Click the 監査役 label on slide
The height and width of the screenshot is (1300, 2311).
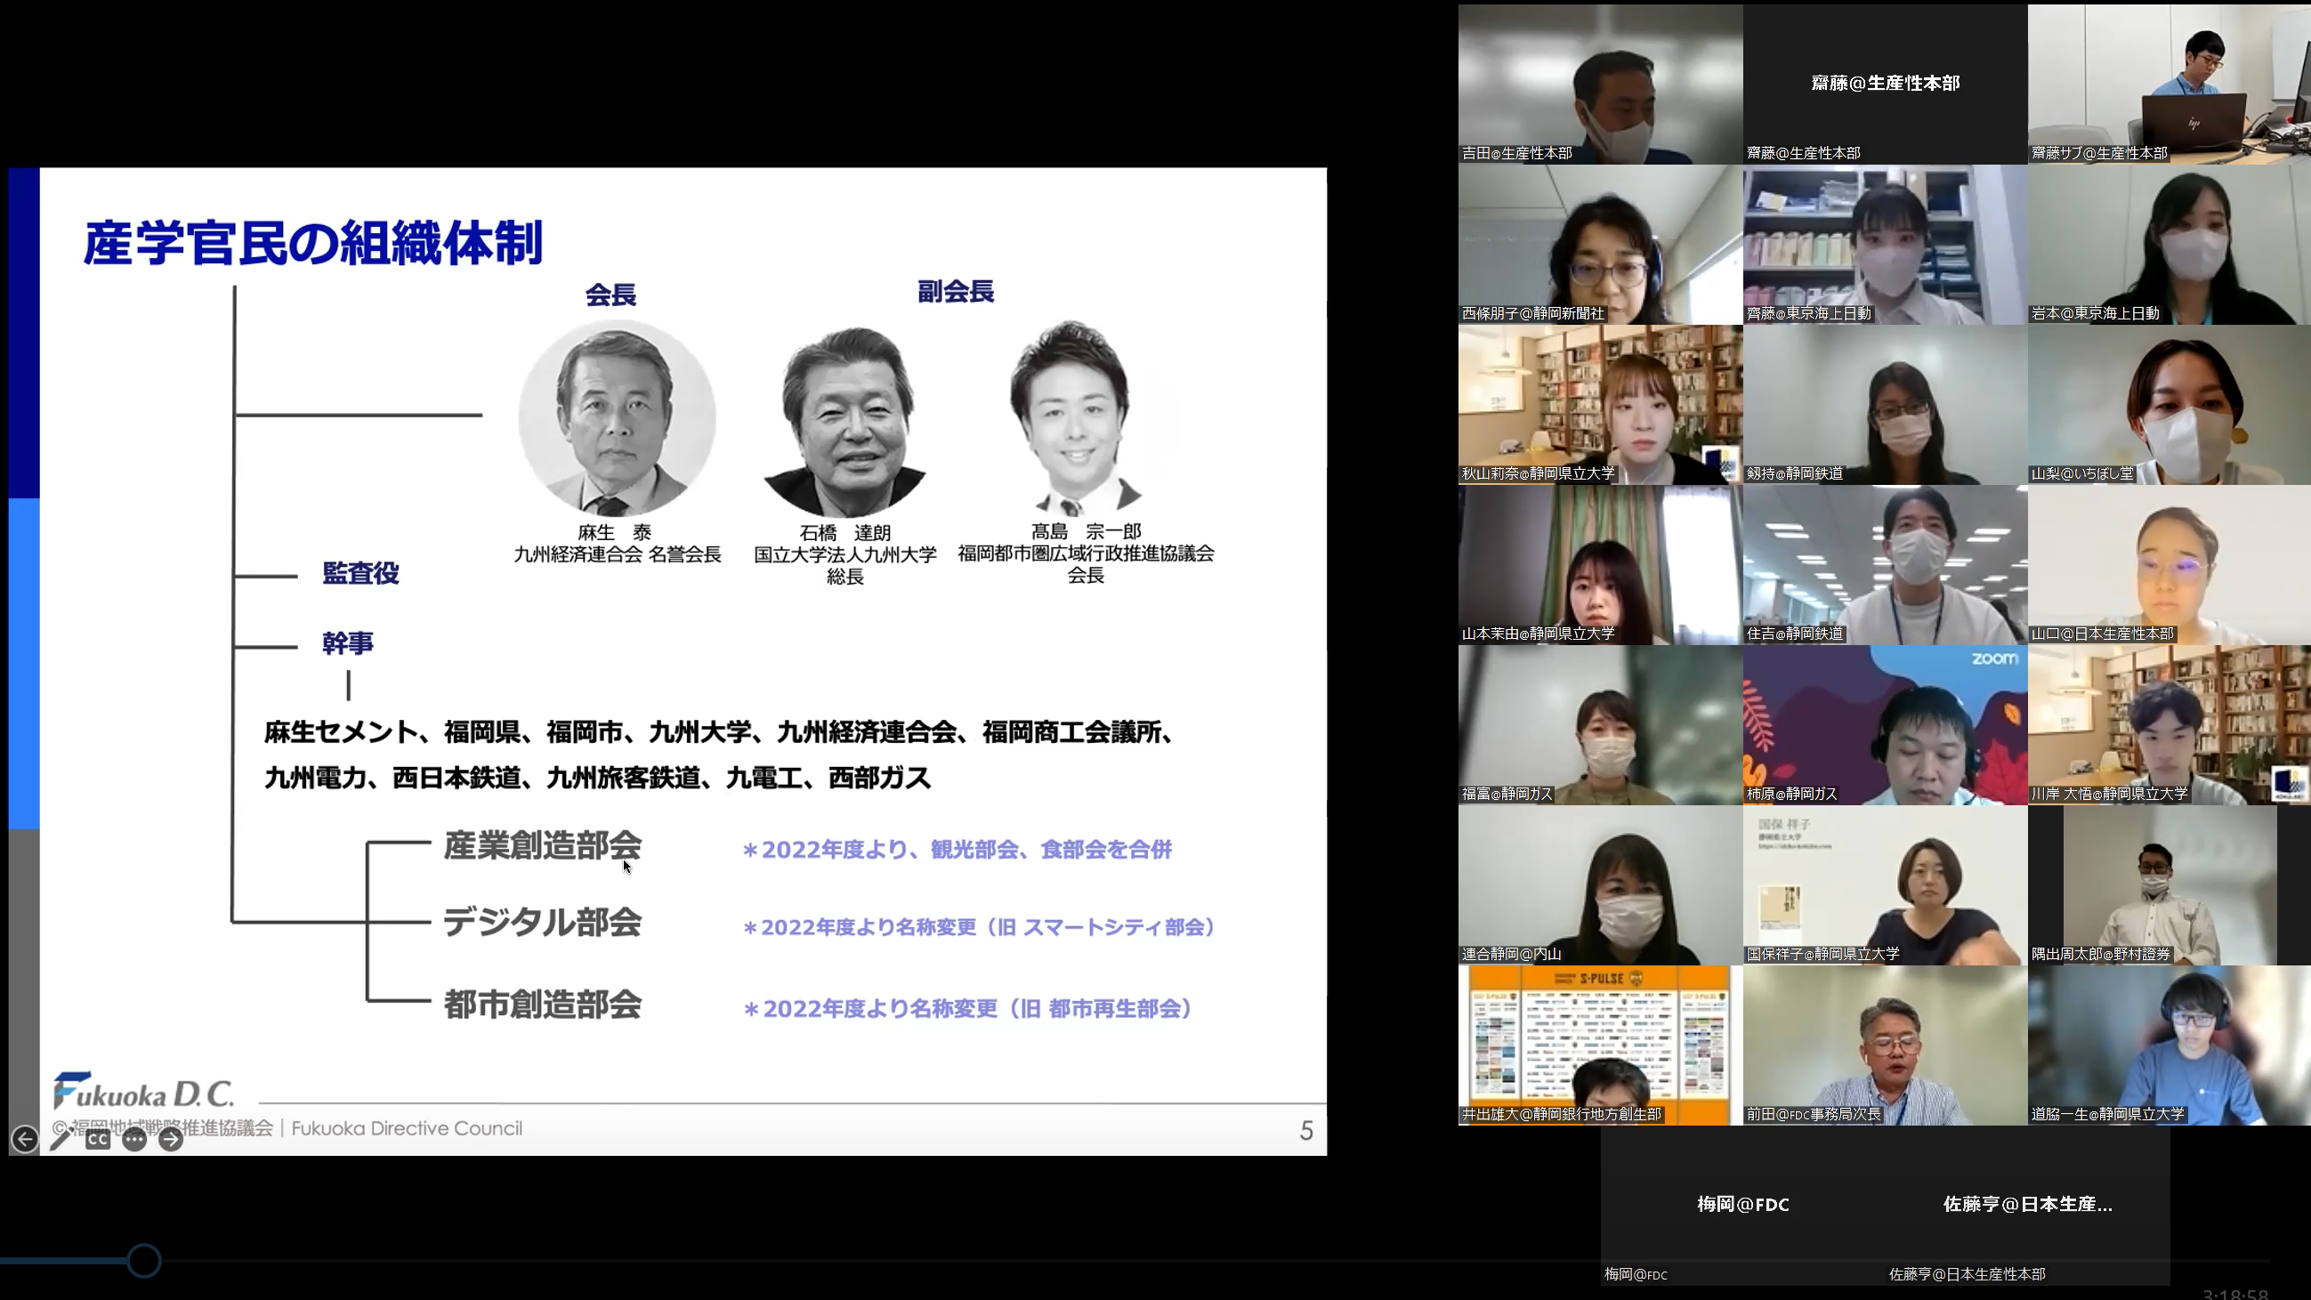[x=360, y=573]
